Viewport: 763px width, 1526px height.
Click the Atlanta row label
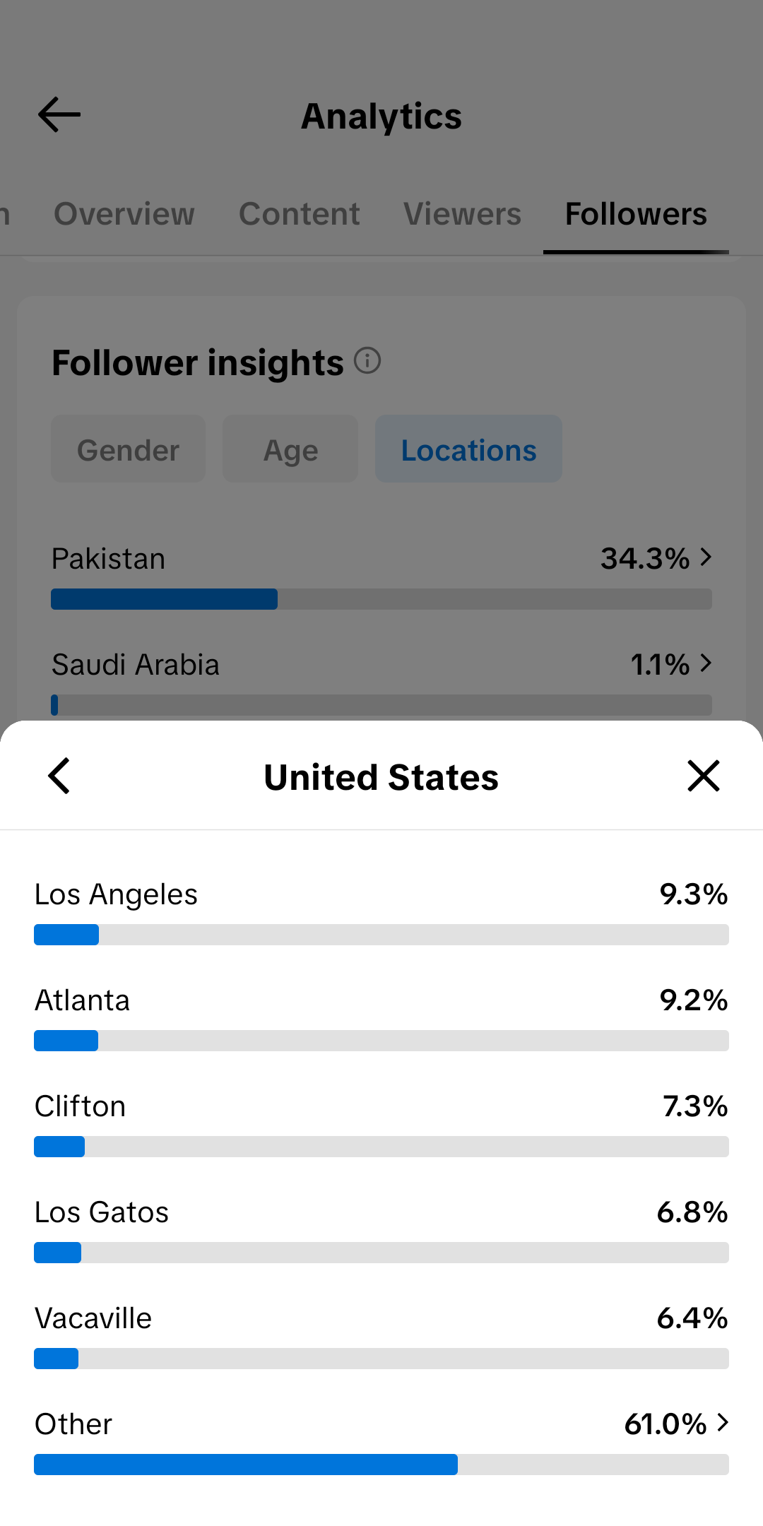pyautogui.click(x=83, y=1000)
